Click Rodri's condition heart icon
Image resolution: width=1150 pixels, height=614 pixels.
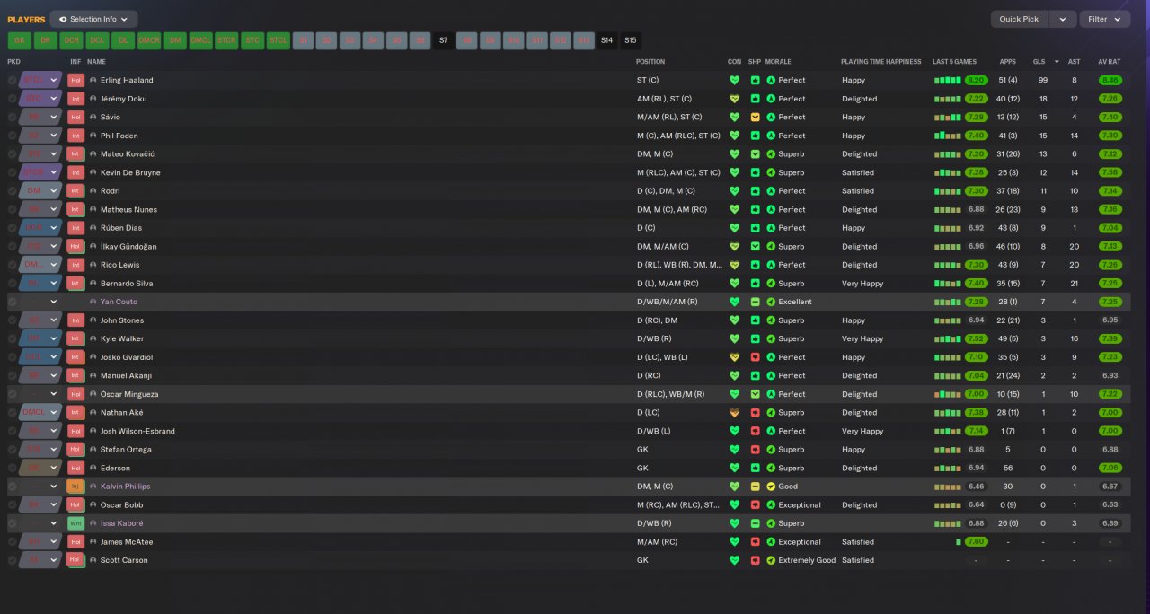pyautogui.click(x=735, y=191)
